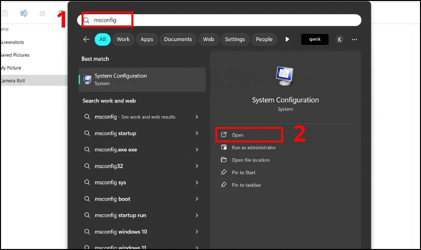The height and width of the screenshot is (250, 421).
Task: Pin System Configuration to Start
Action: [243, 172]
